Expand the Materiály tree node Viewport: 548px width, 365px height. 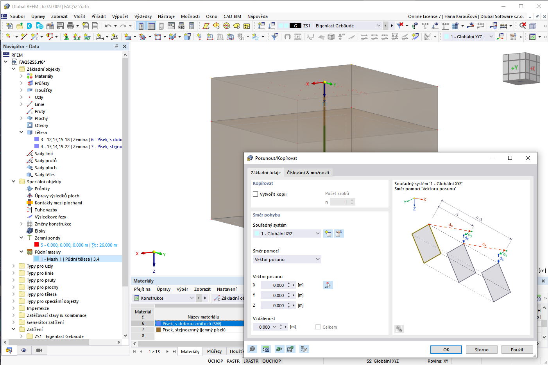(21, 76)
